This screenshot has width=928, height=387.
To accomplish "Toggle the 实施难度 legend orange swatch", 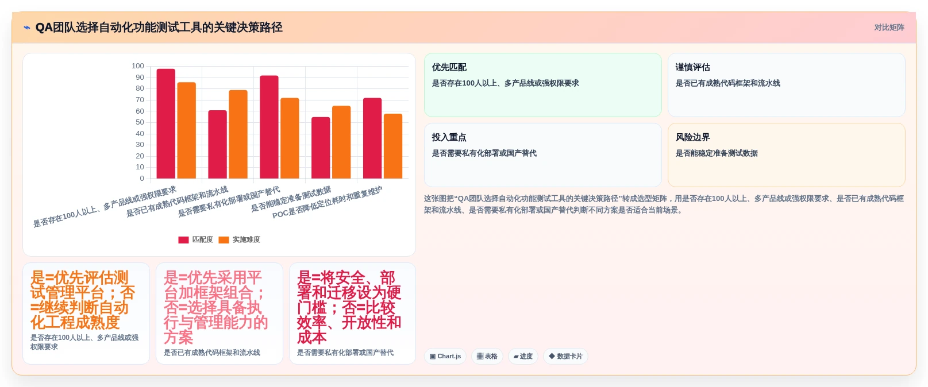I will click(224, 240).
